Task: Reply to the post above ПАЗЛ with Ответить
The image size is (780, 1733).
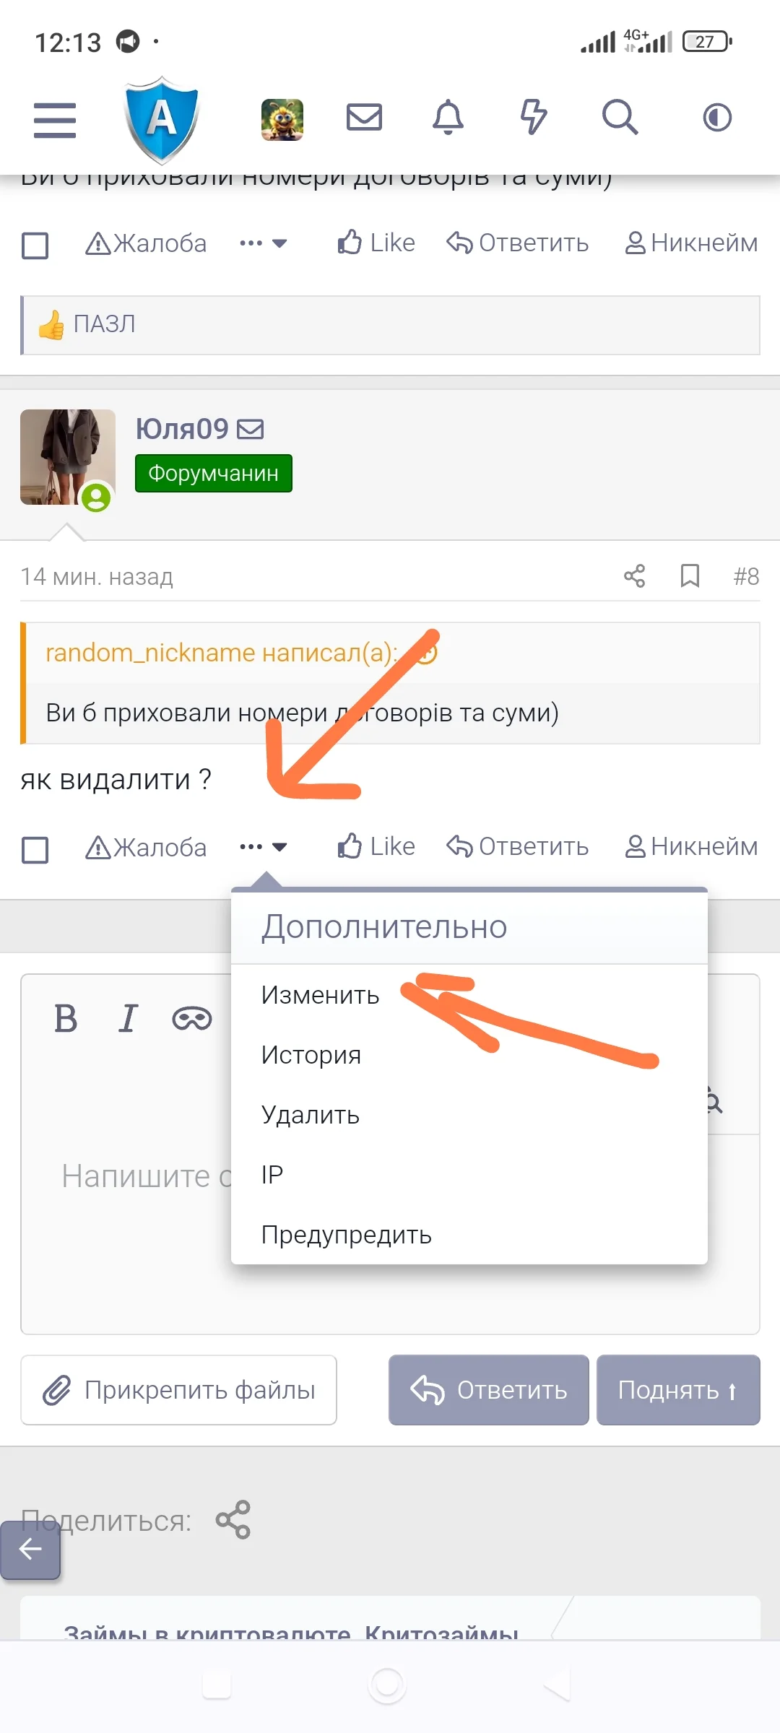Action: click(x=518, y=243)
